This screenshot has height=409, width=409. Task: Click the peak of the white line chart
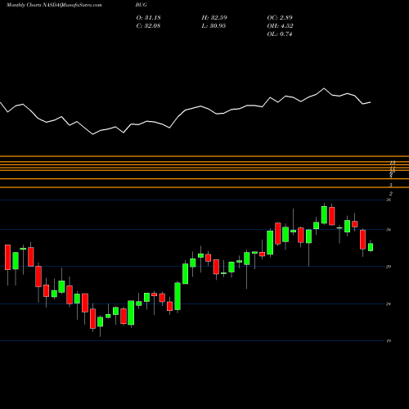(324, 88)
